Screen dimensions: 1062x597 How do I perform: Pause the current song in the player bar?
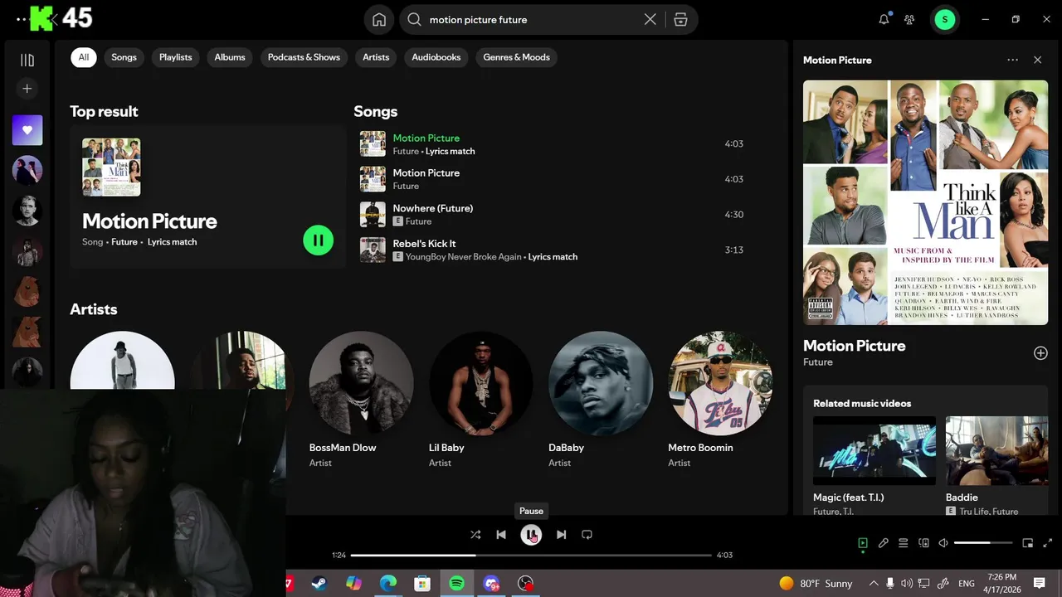click(x=531, y=535)
